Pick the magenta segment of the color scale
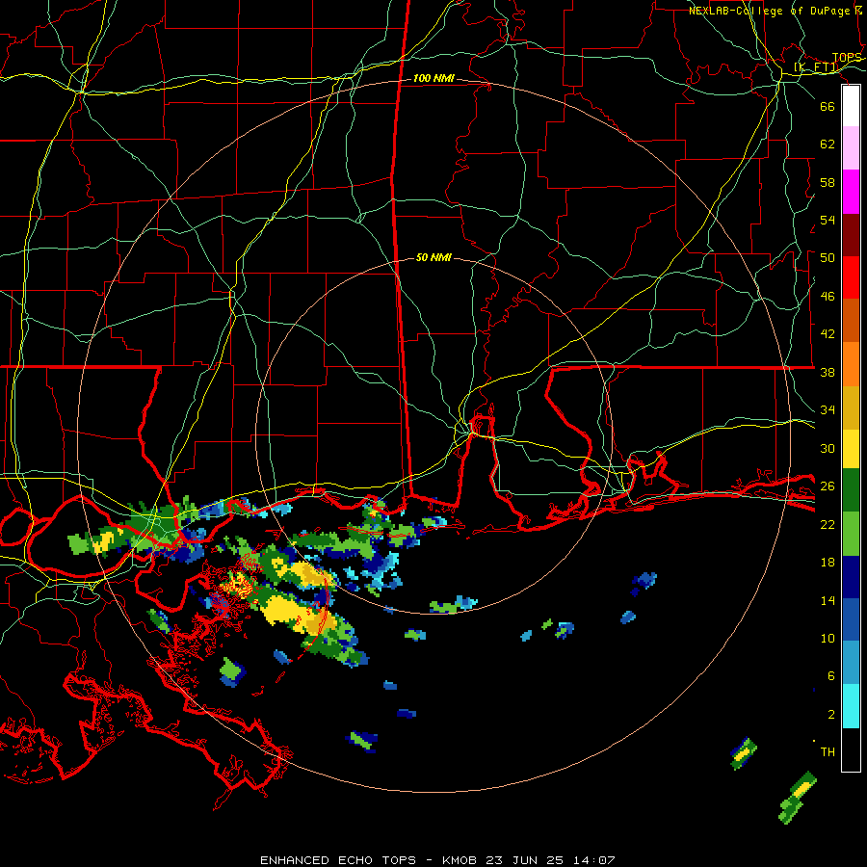The image size is (867, 867). pyautogui.click(x=851, y=192)
